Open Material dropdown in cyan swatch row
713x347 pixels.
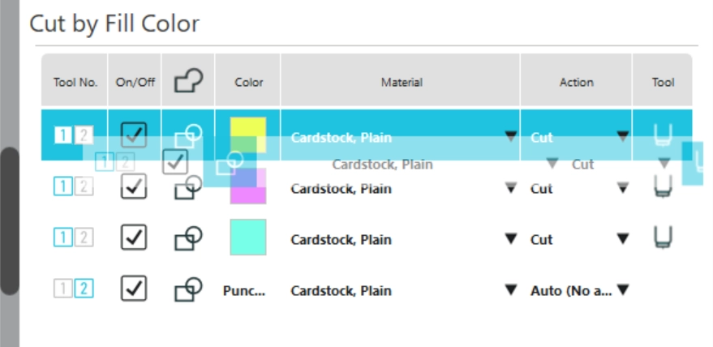pos(510,239)
